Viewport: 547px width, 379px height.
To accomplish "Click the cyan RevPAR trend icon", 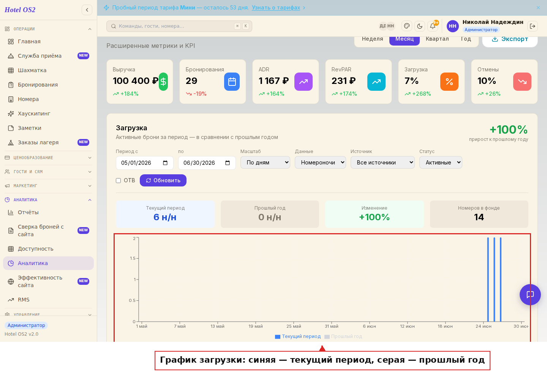I will [x=376, y=82].
